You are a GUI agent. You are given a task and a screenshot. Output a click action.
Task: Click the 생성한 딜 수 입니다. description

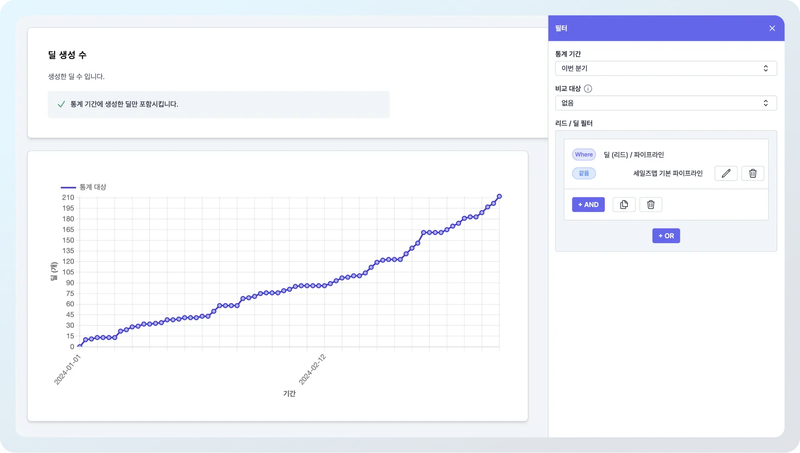click(76, 76)
